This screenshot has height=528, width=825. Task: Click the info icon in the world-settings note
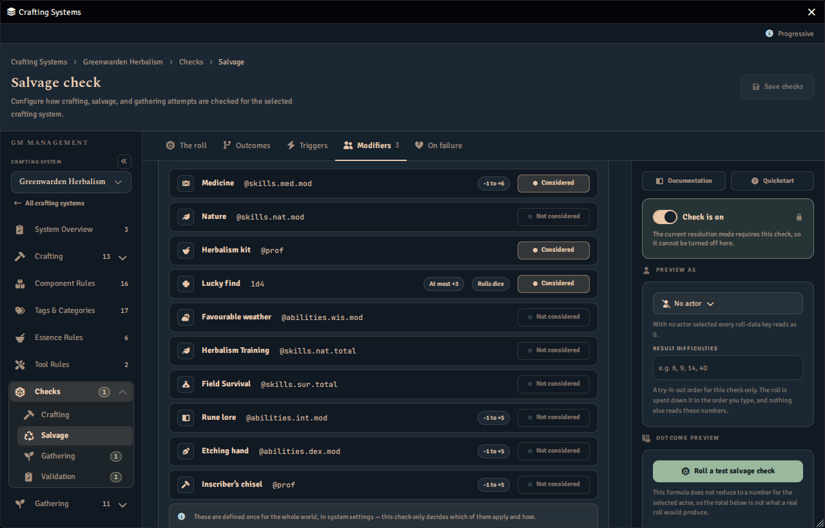click(181, 516)
